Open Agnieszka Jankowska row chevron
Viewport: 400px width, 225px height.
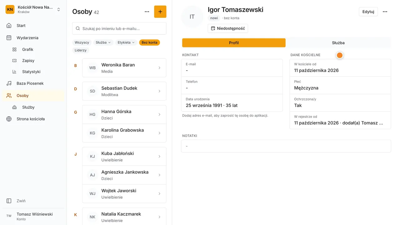[159, 175]
